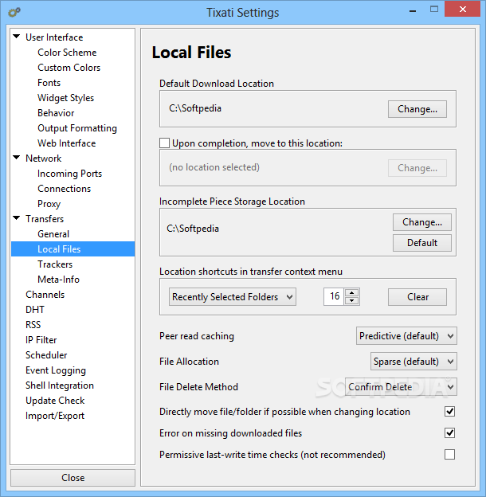Open the Color Scheme settings page

pos(67,53)
